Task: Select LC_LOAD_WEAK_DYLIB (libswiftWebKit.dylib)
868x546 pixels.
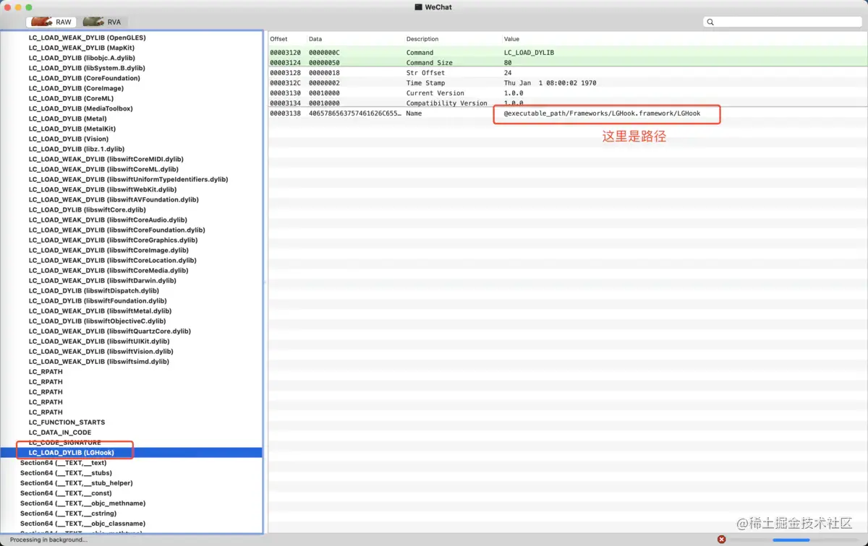Action: pos(104,189)
